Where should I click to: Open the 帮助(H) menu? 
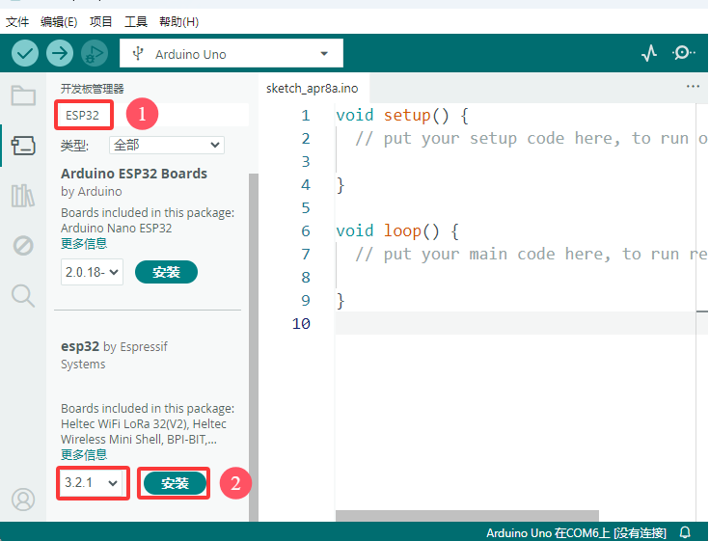point(179,21)
